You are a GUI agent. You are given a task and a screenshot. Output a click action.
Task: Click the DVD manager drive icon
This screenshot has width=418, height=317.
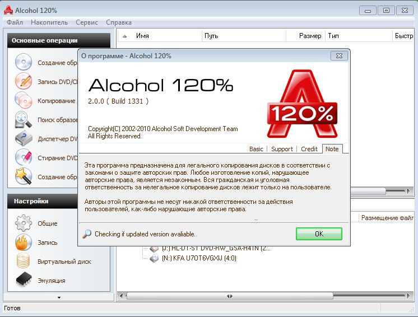point(23,138)
